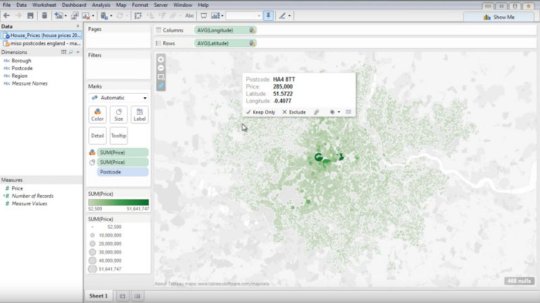Image resolution: width=540 pixels, height=303 pixels.
Task: Click the Tooltip button on Marks card
Action: 119,136
